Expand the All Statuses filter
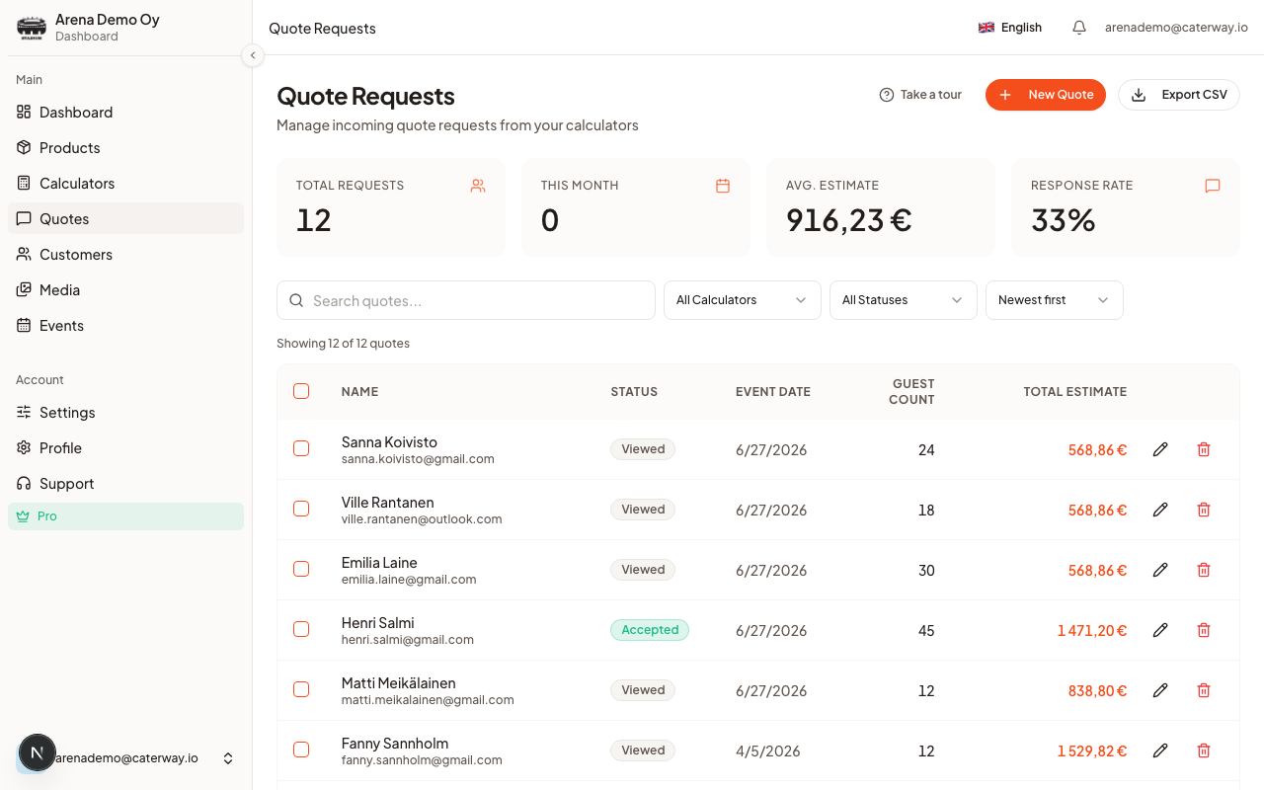Viewport: 1264px width, 790px height. click(x=903, y=300)
